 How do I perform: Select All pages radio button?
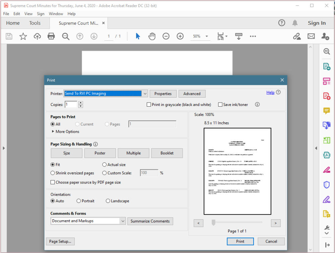click(53, 124)
